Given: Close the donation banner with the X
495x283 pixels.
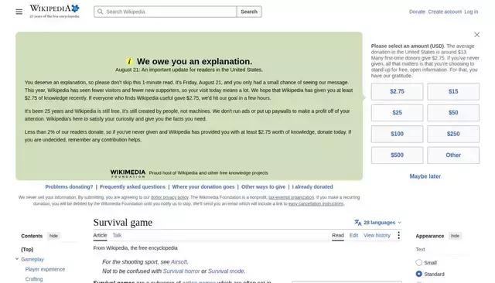Looking at the screenshot, I should pos(476,35).
